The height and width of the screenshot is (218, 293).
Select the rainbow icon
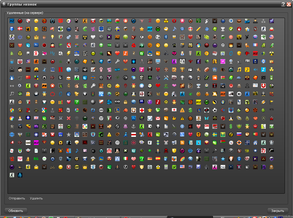(182, 159)
